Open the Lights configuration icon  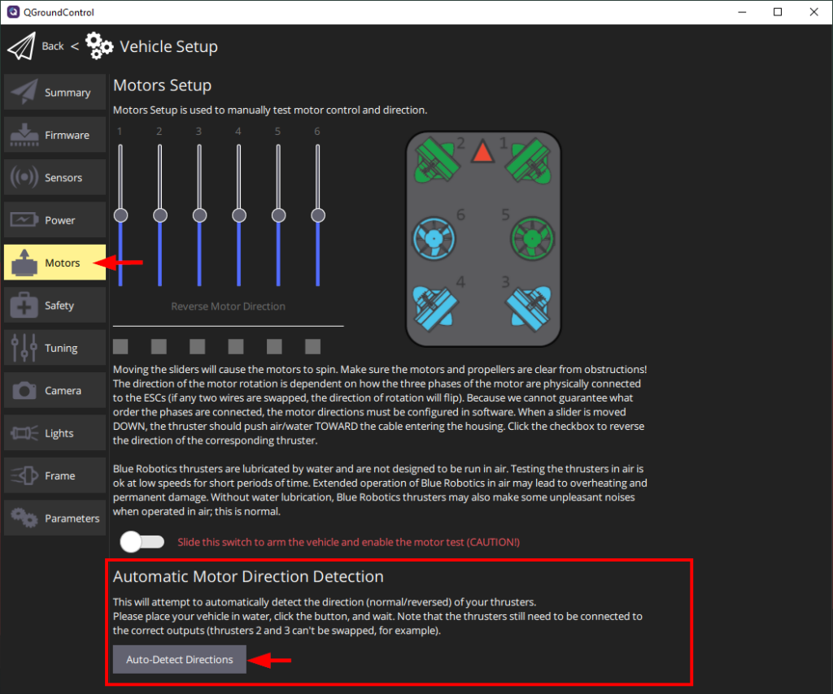[23, 432]
